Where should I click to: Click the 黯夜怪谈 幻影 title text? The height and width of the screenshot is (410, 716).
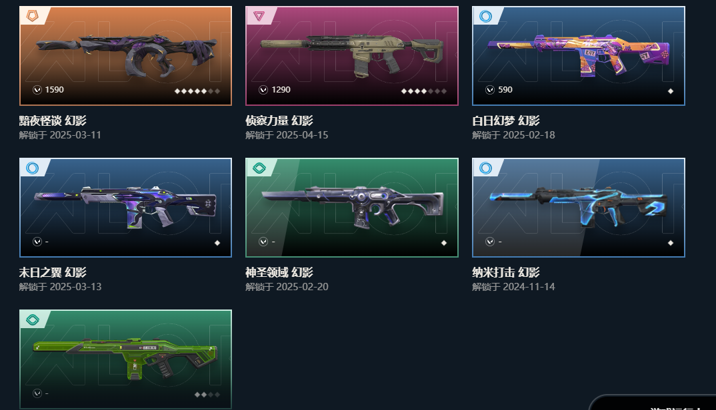point(53,120)
